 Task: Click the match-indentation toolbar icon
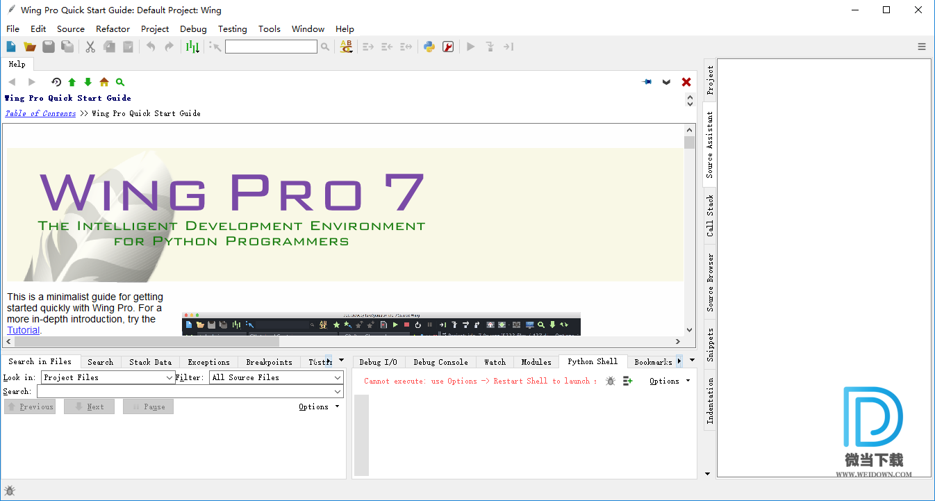click(x=406, y=47)
